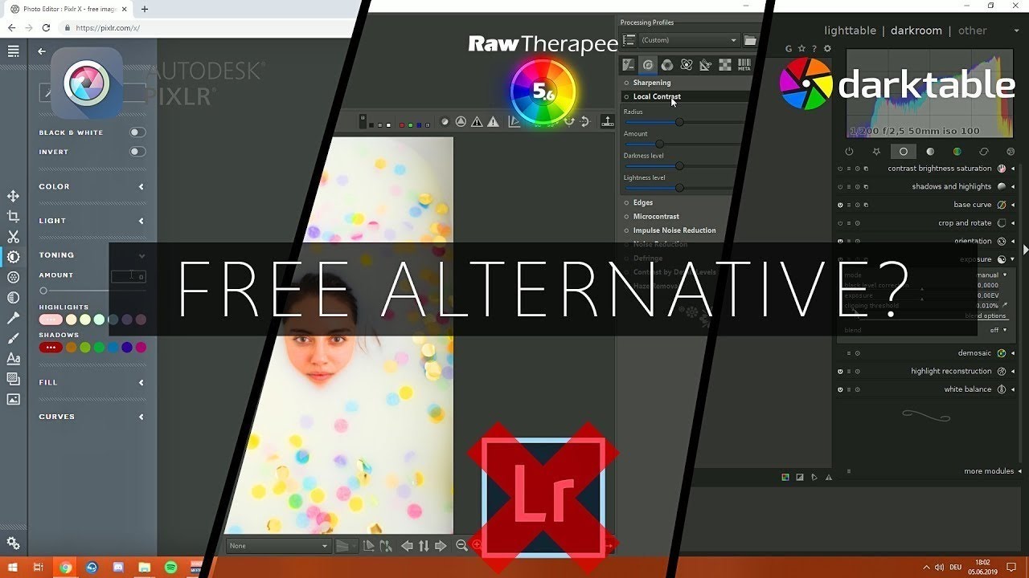This screenshot has height=578, width=1029.
Task: Select the Retouch tool in Pixlr sidebar
Action: pos(13,319)
